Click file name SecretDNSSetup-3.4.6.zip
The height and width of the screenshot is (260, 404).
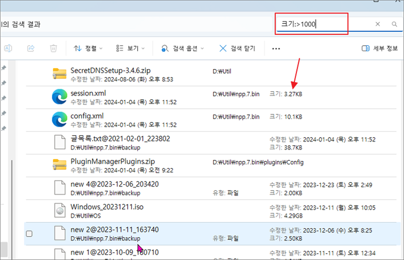click(111, 70)
